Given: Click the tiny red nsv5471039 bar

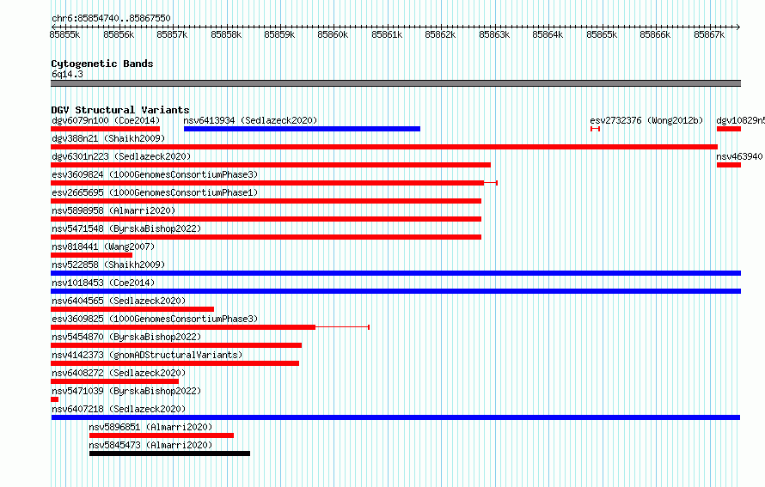Looking at the screenshot, I should tap(55, 399).
